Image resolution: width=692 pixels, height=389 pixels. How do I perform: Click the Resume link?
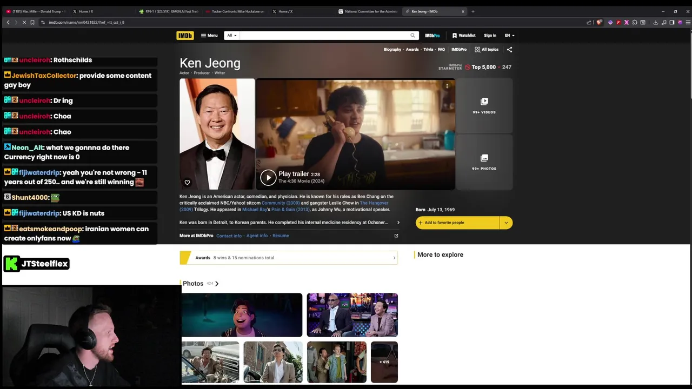coord(281,236)
